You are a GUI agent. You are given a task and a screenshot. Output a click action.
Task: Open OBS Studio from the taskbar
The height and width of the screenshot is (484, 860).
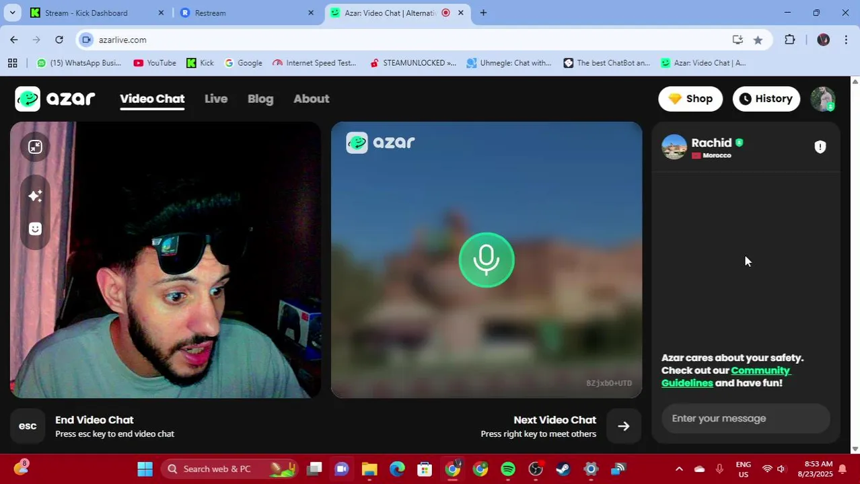[536, 469]
